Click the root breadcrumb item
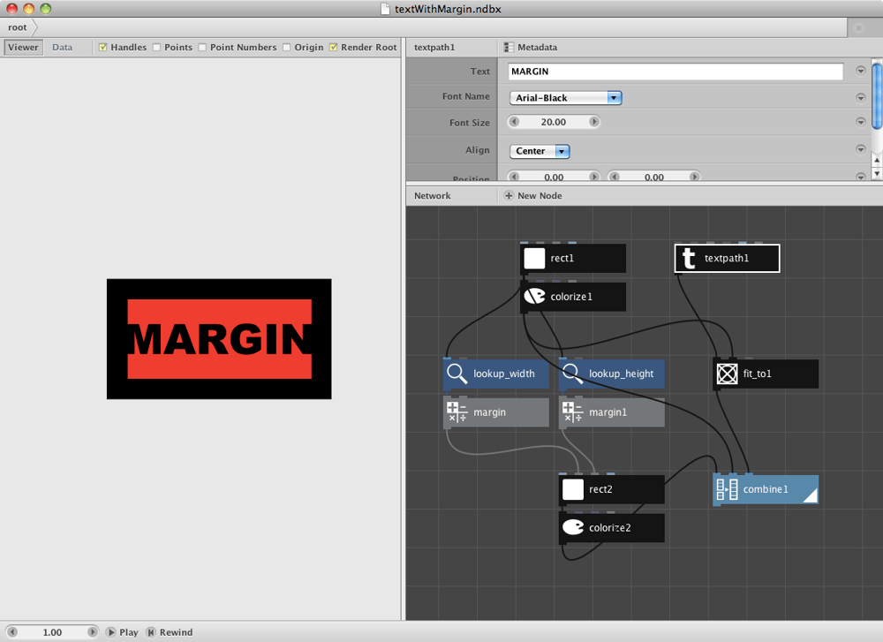 tap(18, 27)
